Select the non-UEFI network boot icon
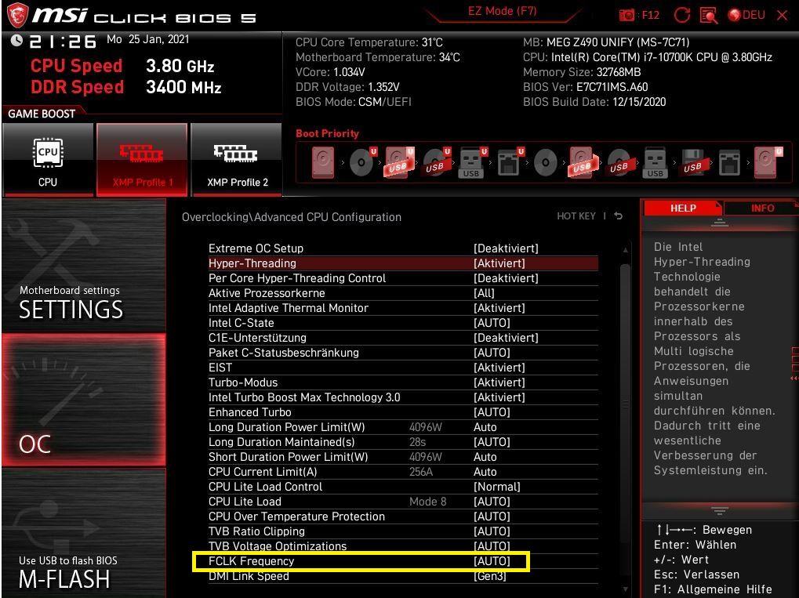The image size is (799, 598). (729, 162)
